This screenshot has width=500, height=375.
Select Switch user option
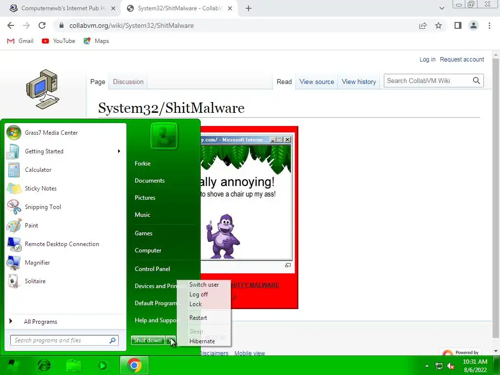204,285
